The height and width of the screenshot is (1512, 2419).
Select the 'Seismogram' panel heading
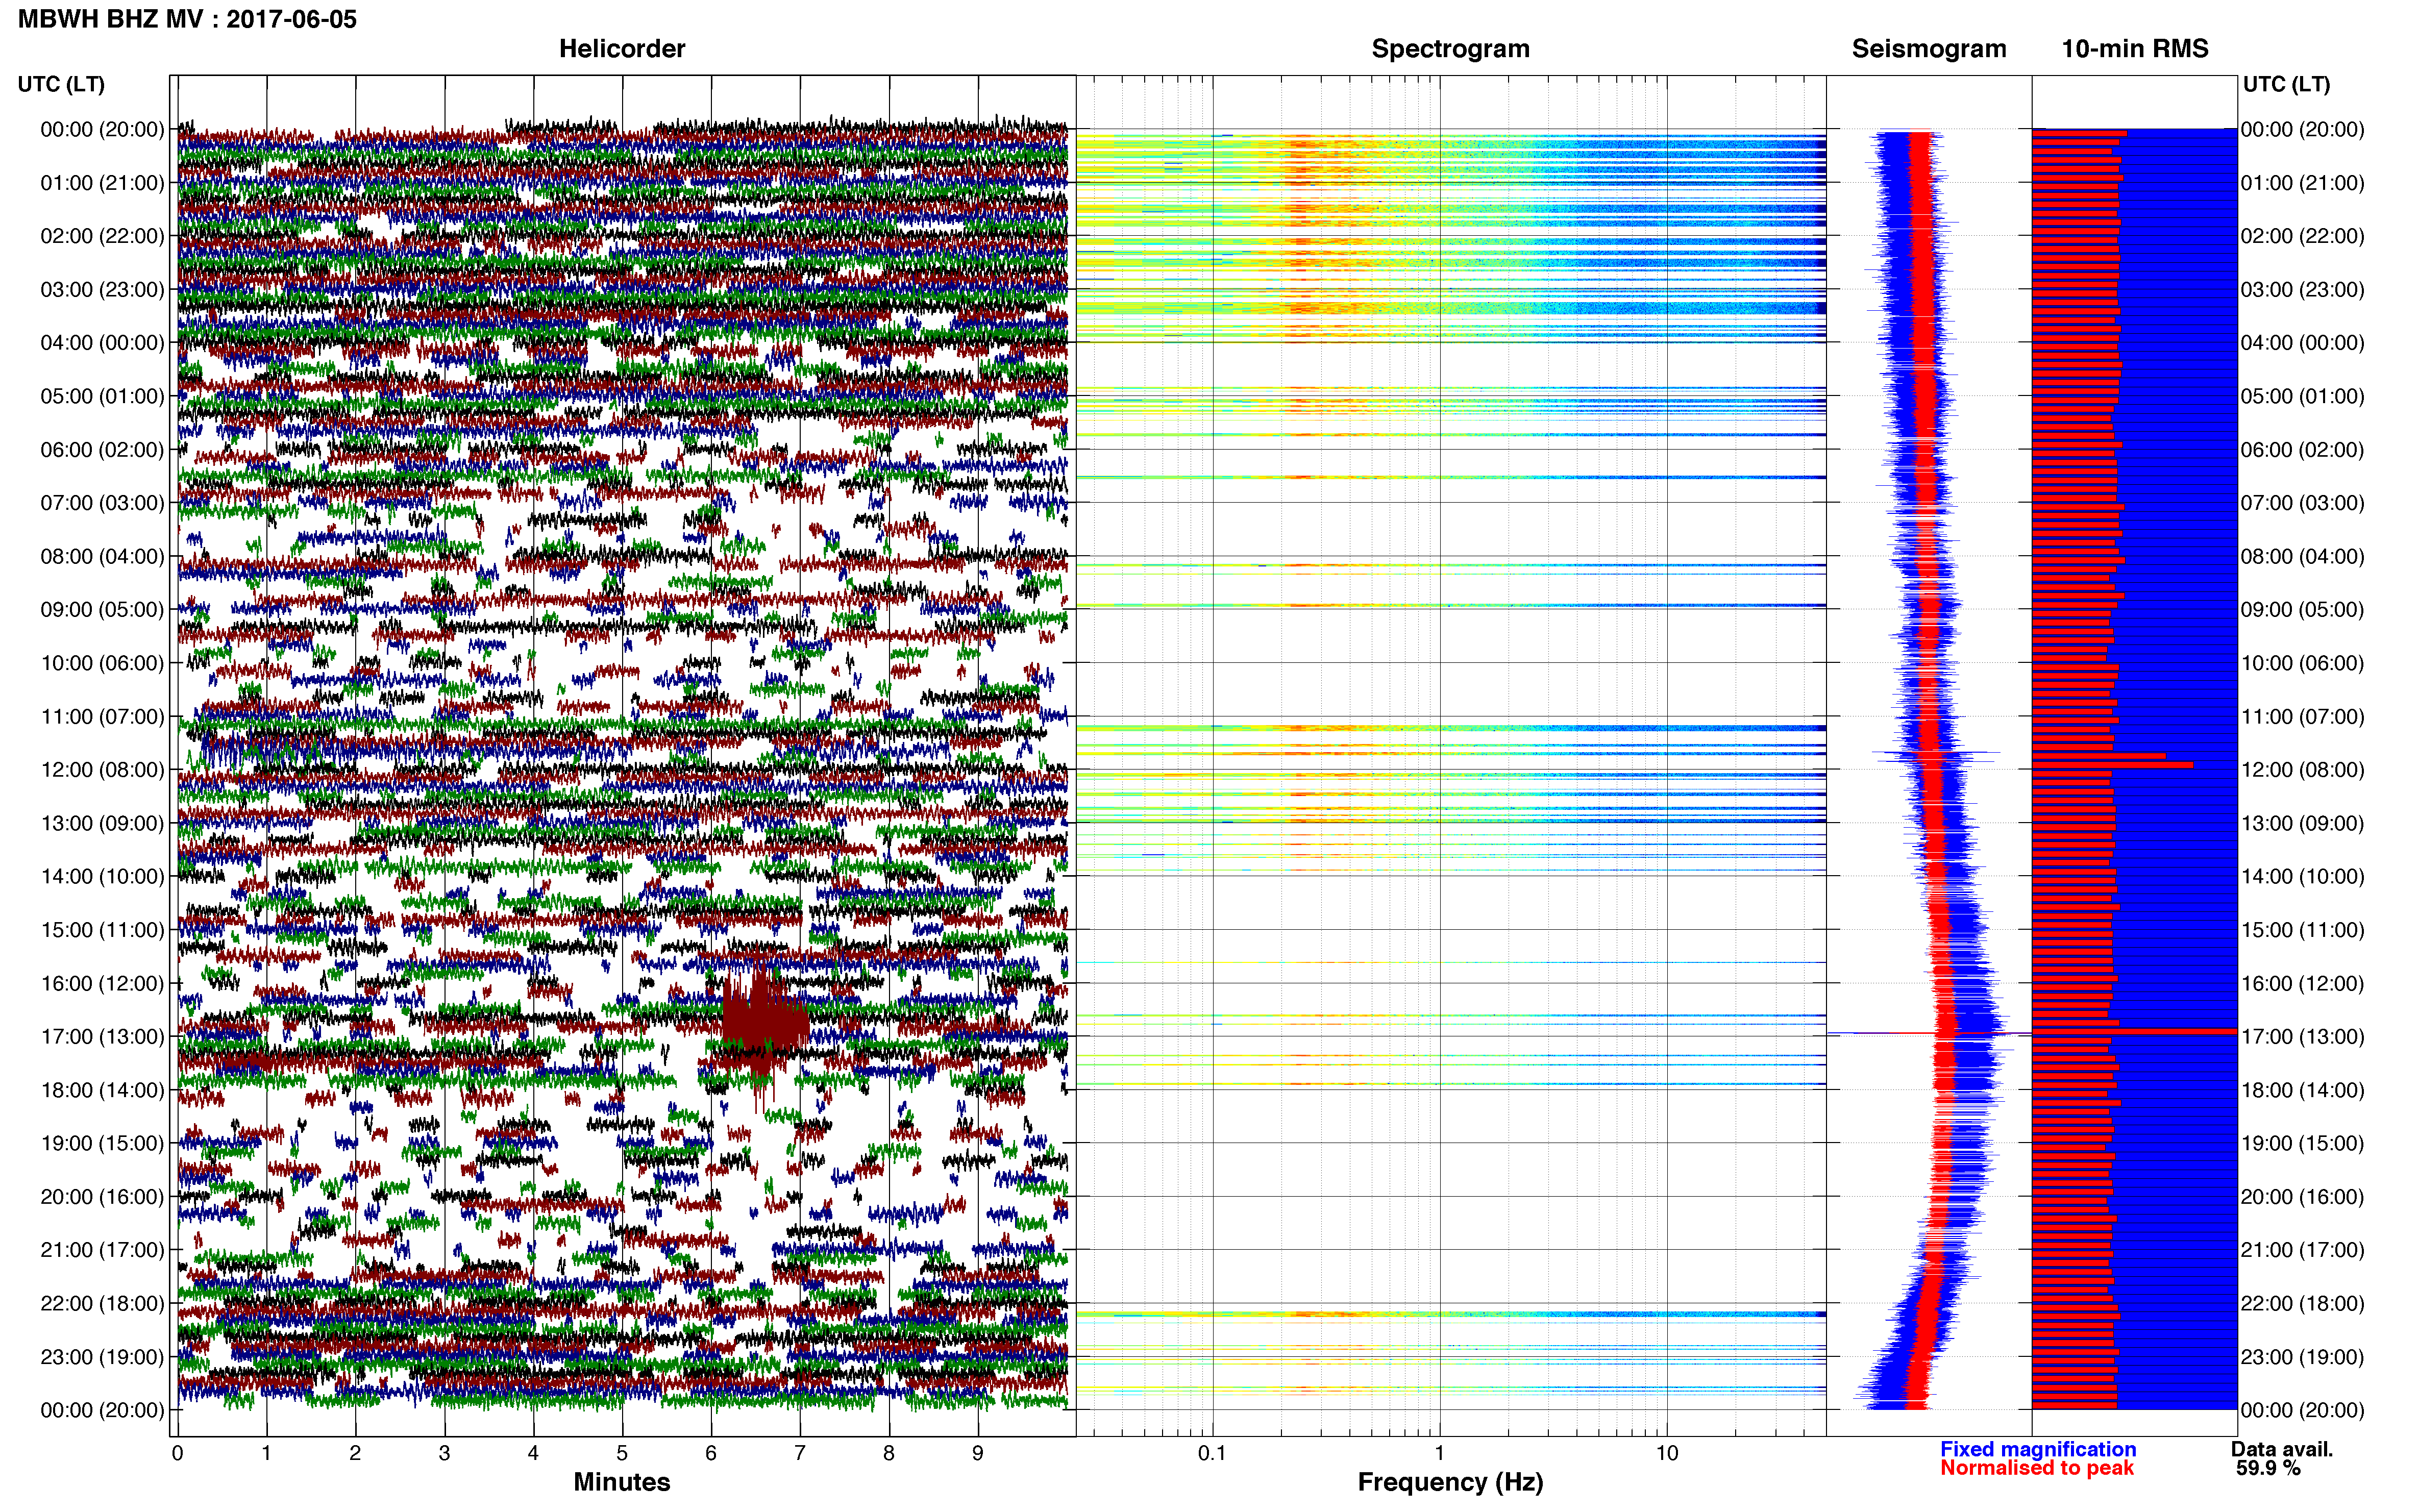1928,49
